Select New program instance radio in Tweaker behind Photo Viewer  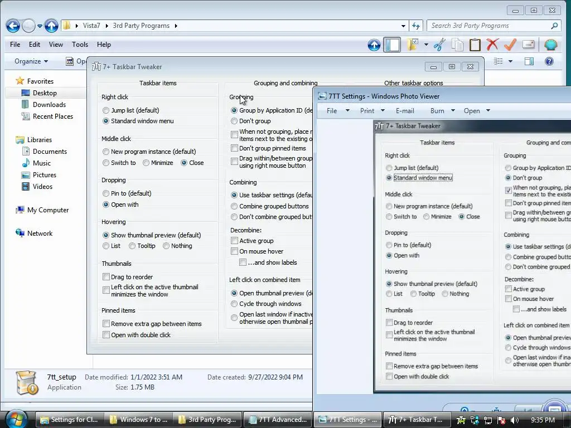point(105,152)
